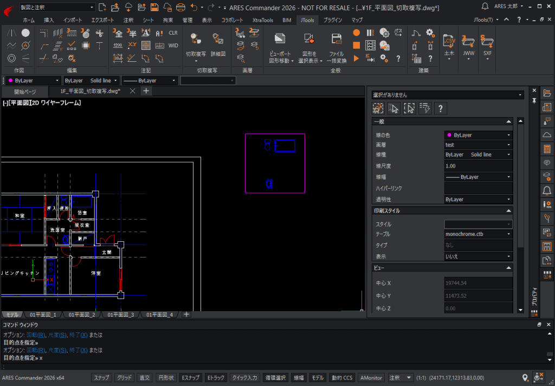Click the 線尺度 value field
The image size is (555, 386).
(x=478, y=166)
